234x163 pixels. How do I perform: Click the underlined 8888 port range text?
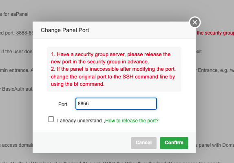(x=24, y=33)
